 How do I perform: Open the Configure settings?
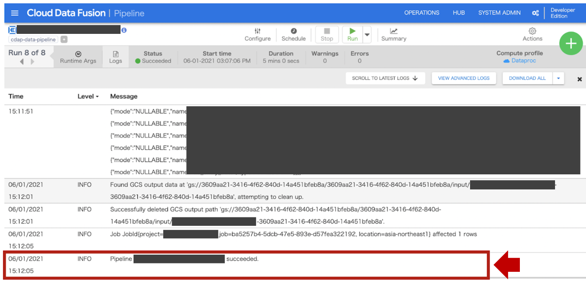[x=257, y=35]
